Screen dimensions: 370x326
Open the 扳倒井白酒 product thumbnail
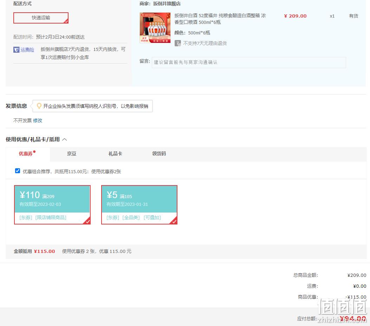155,28
